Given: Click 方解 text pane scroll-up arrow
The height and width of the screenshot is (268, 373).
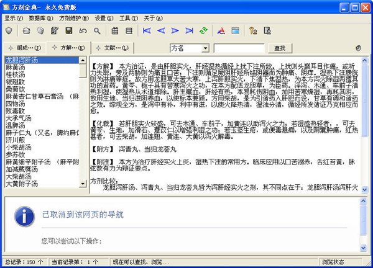Looking at the screenshot, I should click(364, 61).
